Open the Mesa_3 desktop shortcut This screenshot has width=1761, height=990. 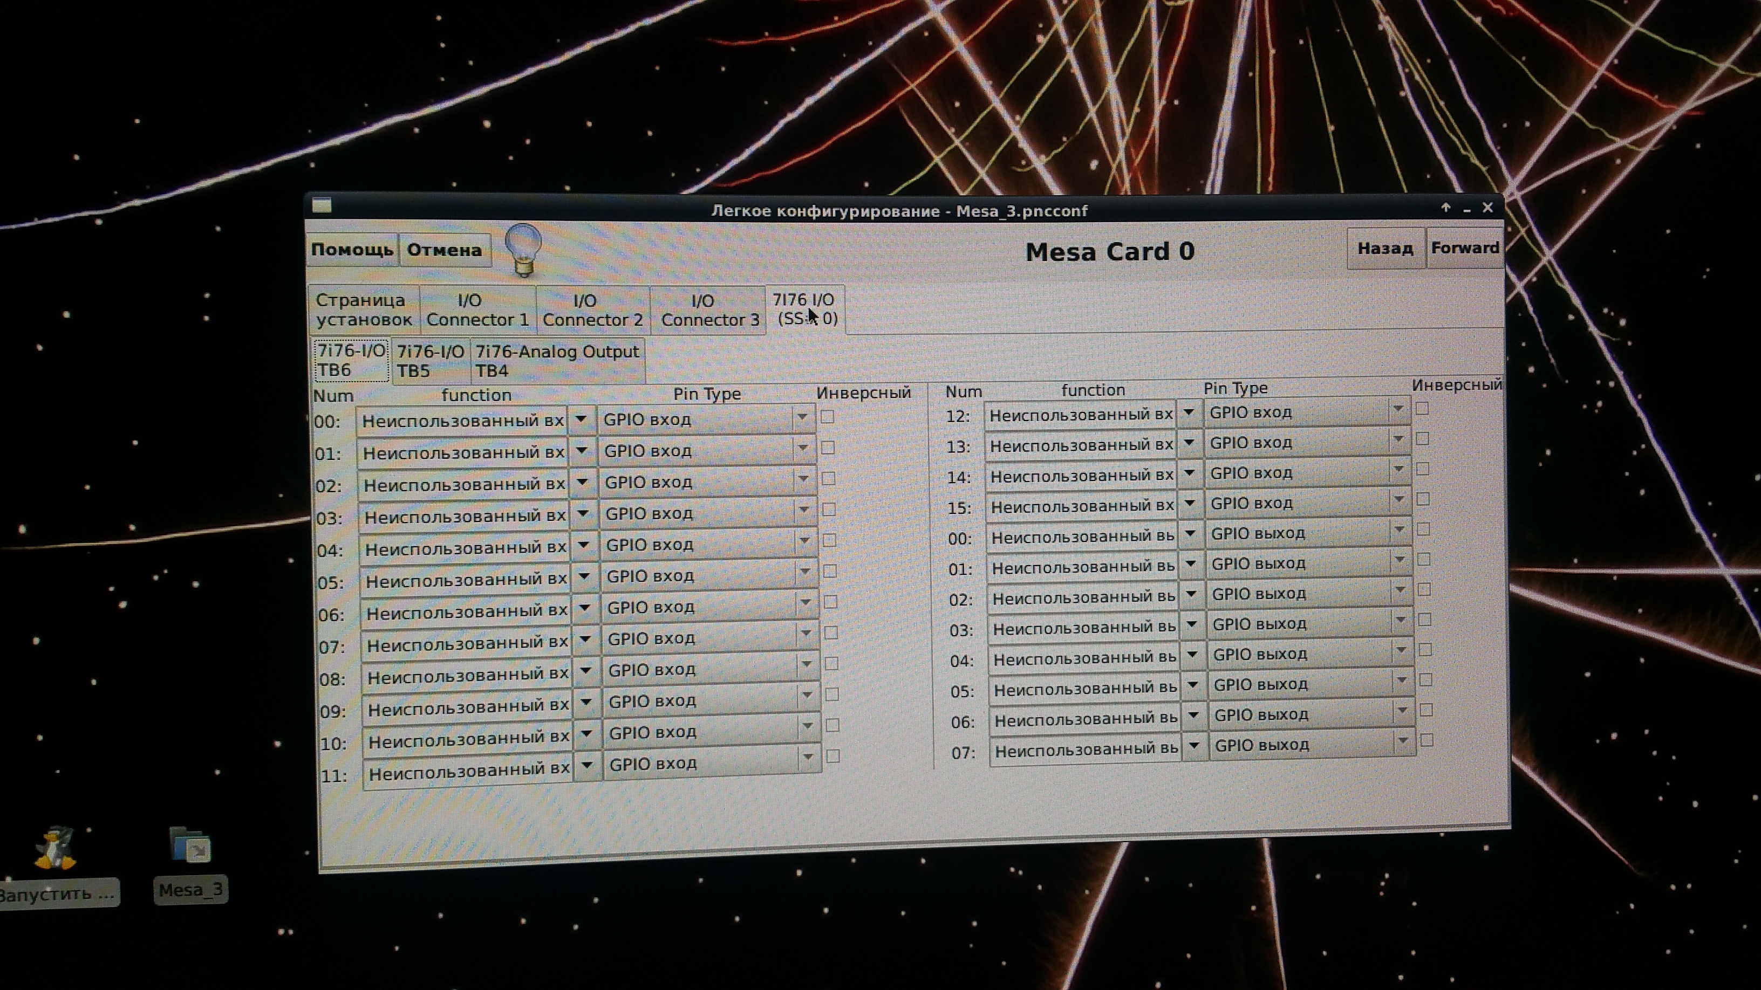coord(190,846)
